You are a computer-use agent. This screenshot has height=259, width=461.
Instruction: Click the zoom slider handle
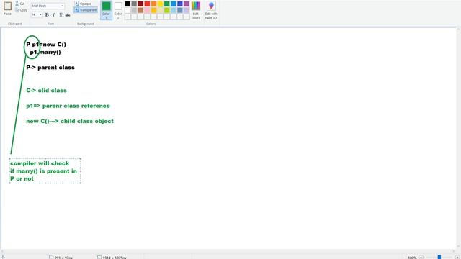pos(439,258)
